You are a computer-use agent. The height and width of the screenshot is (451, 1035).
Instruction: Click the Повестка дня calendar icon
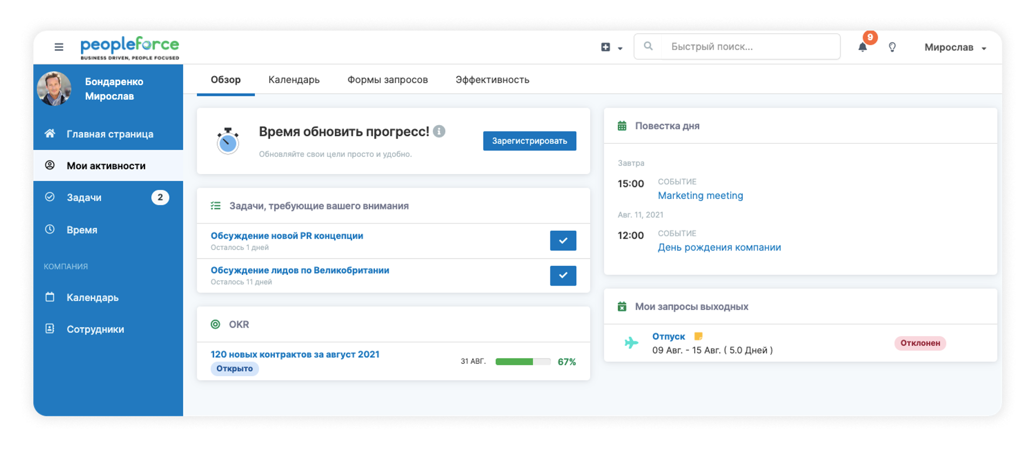[622, 126]
